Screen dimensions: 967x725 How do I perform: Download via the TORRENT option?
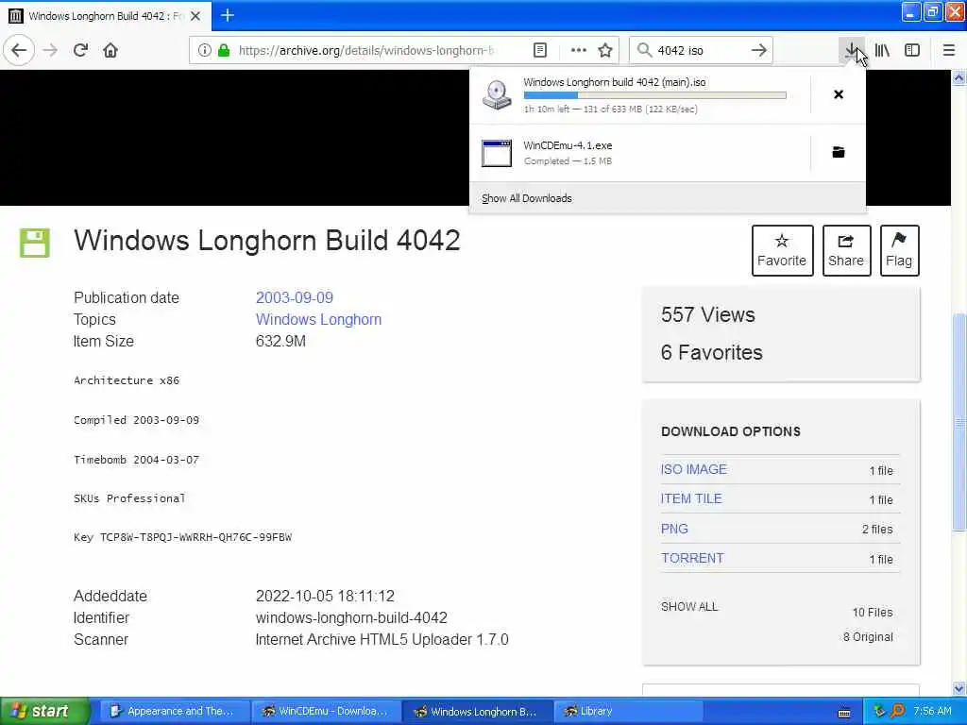692,559
